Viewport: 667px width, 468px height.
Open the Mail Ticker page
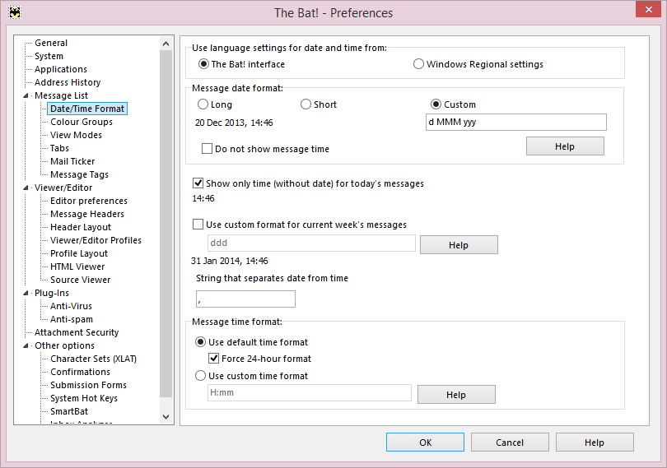72,161
